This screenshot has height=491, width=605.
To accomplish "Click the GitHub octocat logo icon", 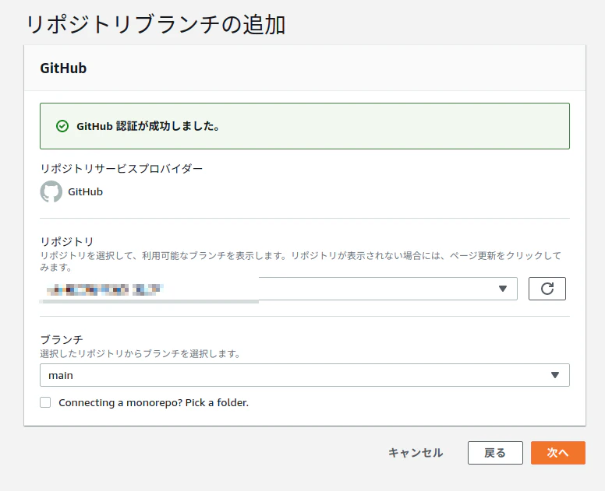I will [x=51, y=191].
